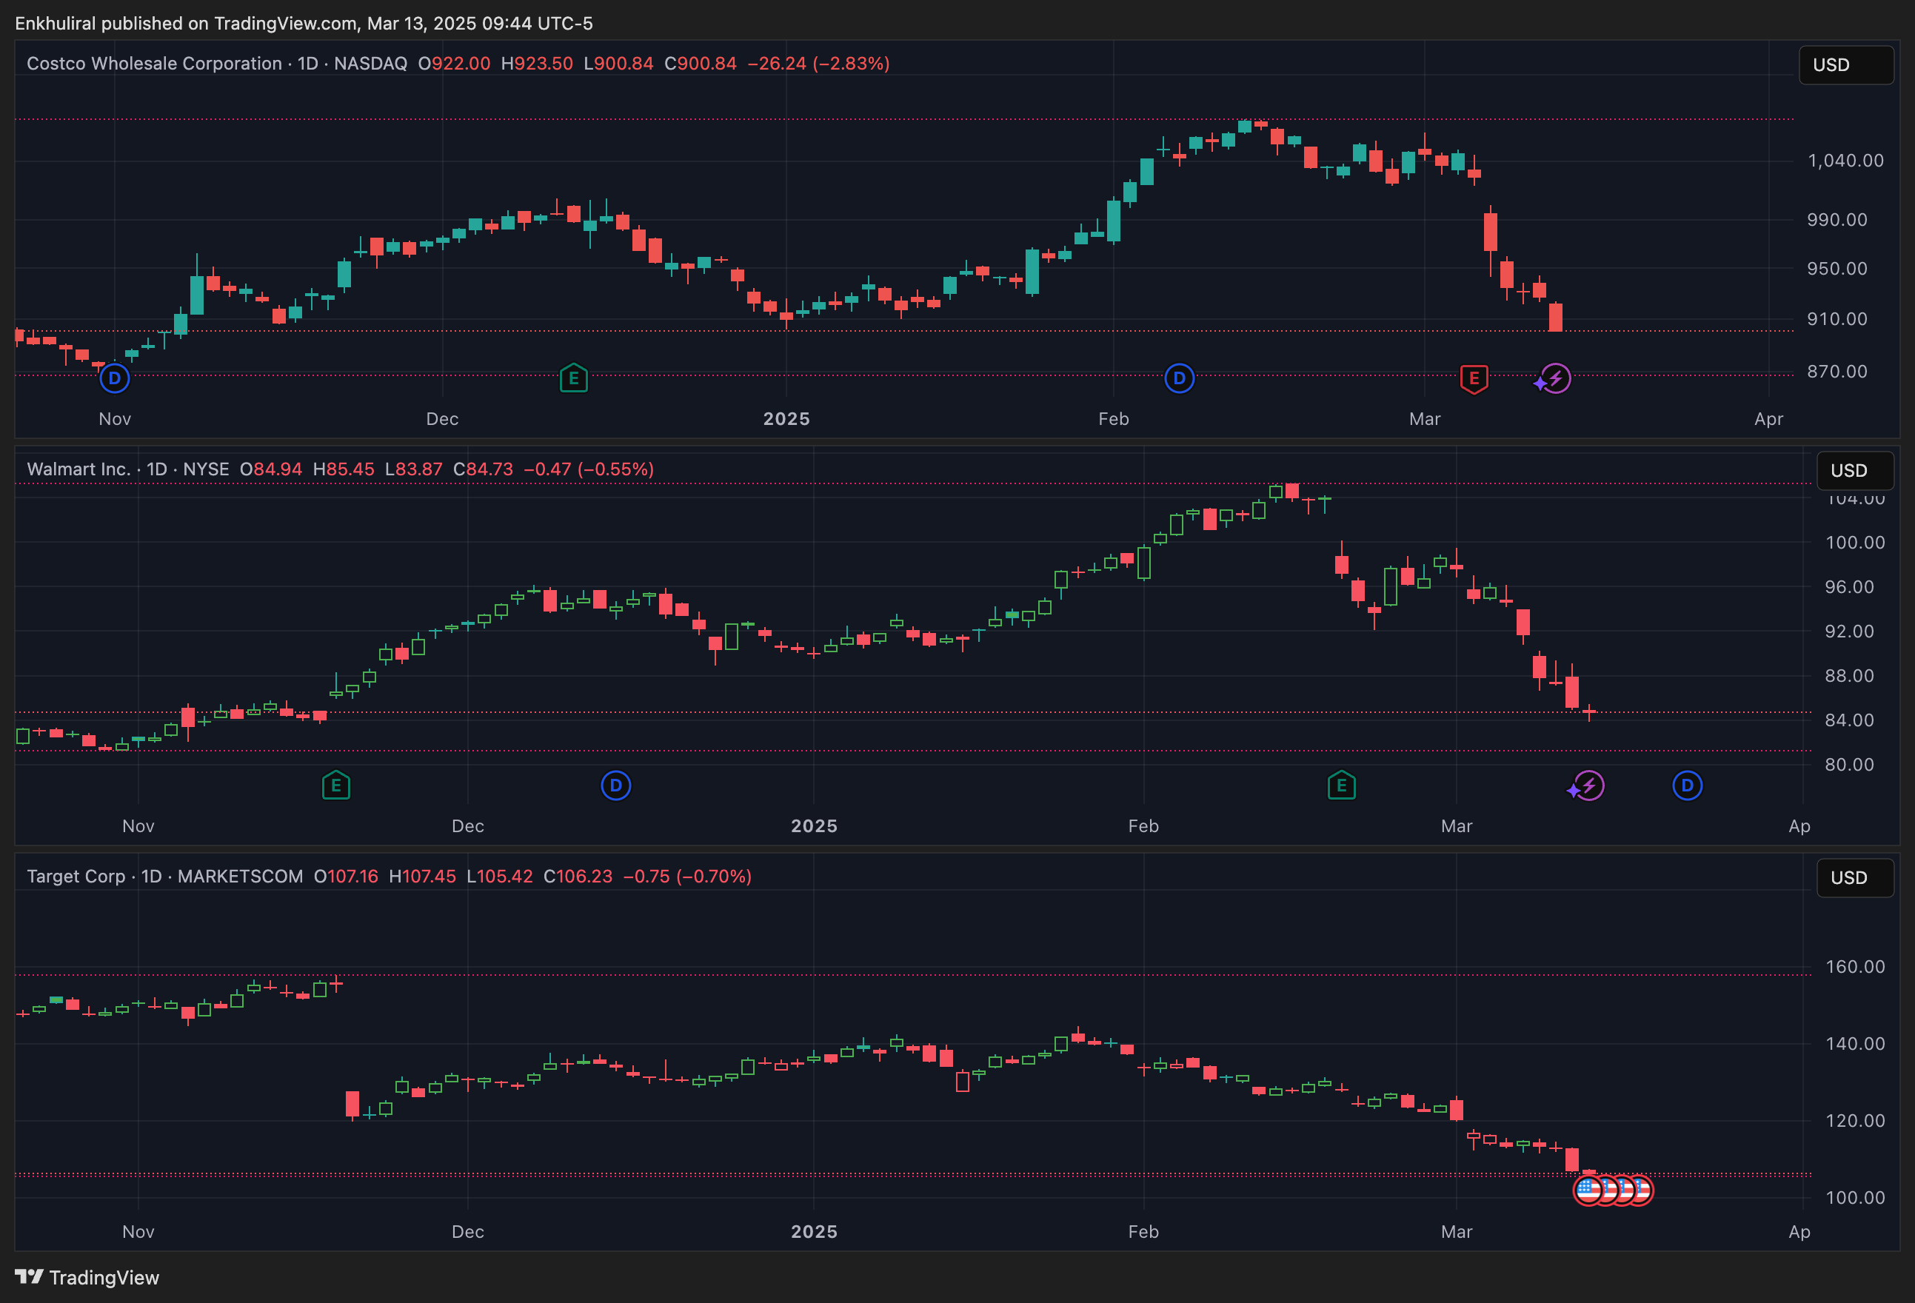This screenshot has width=1915, height=1303.
Task: Click Costco's green December earnings E marker
Action: tap(573, 378)
